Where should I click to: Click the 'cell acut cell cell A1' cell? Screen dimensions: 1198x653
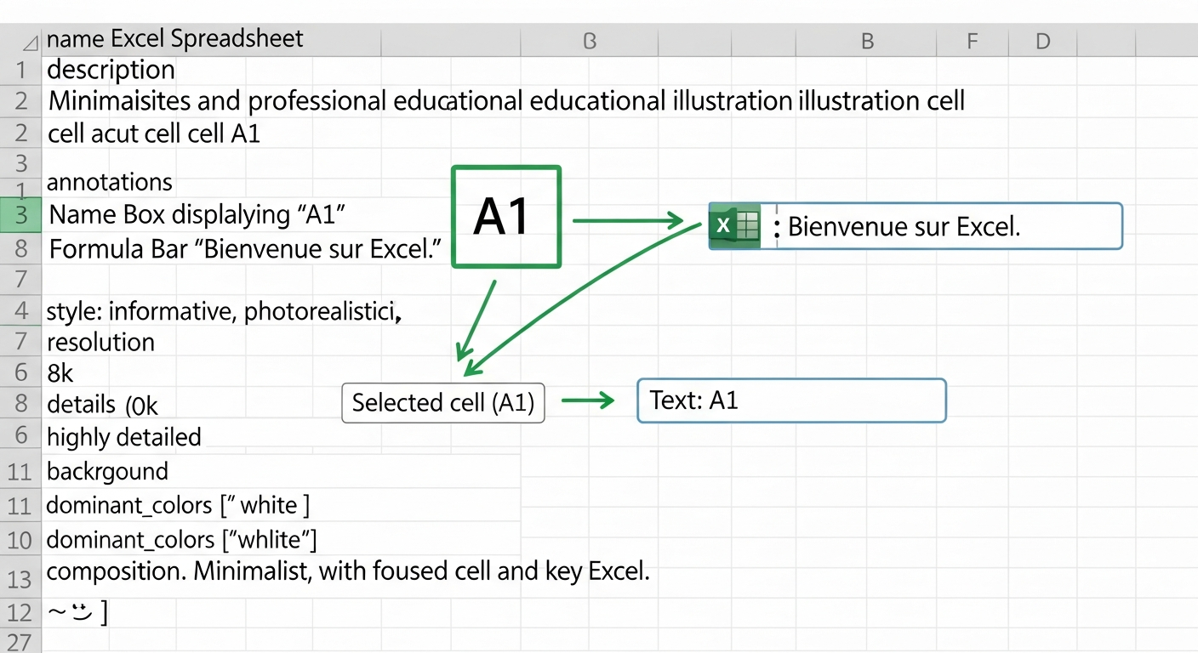coord(154,133)
